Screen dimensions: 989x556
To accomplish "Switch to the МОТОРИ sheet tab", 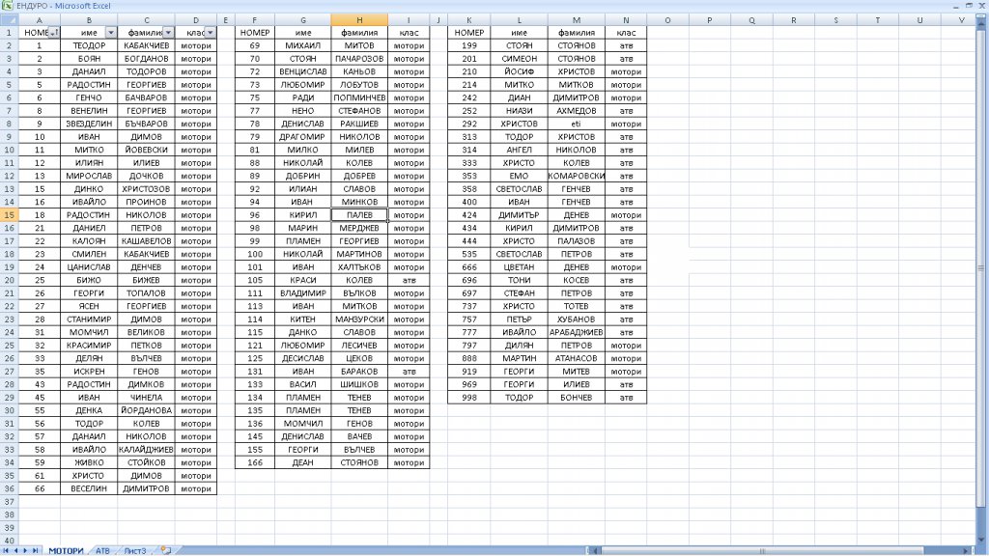I will tap(66, 551).
